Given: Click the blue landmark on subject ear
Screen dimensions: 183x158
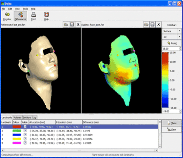Looking at the screenshot, I should (x=104, y=66).
